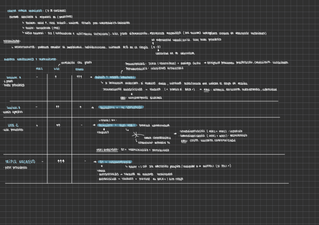
Task: Click the single up arrow in Luminal A row
Action: (56, 77)
